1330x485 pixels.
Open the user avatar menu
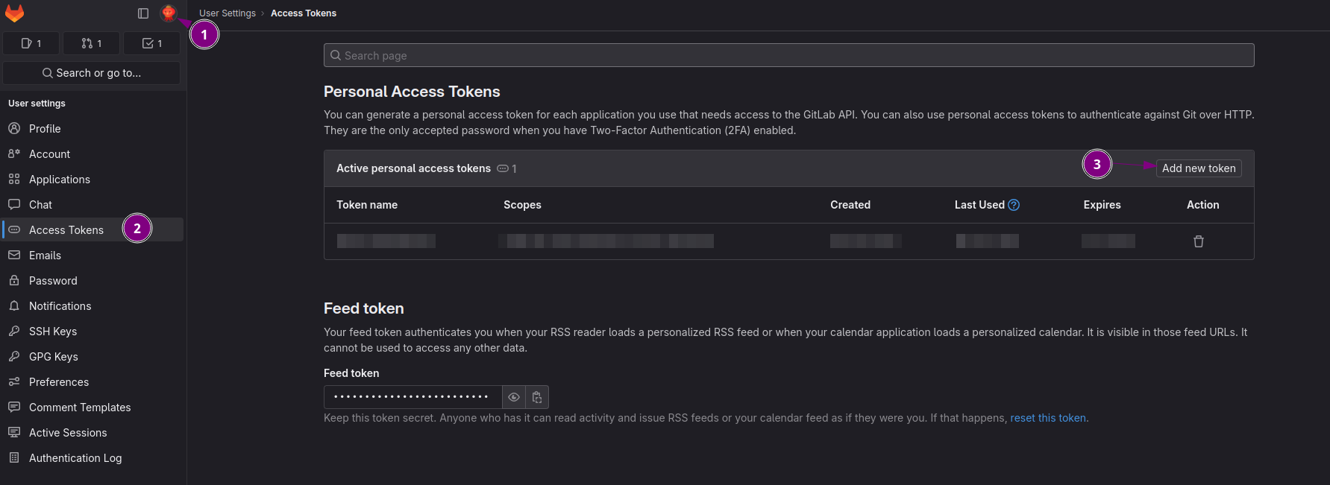pyautogui.click(x=169, y=13)
